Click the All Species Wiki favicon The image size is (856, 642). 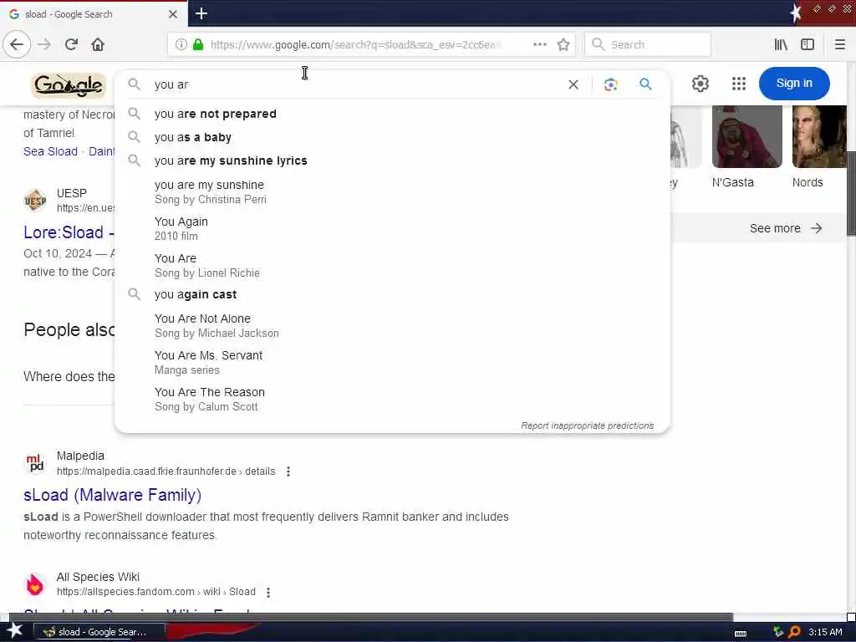pyautogui.click(x=35, y=584)
